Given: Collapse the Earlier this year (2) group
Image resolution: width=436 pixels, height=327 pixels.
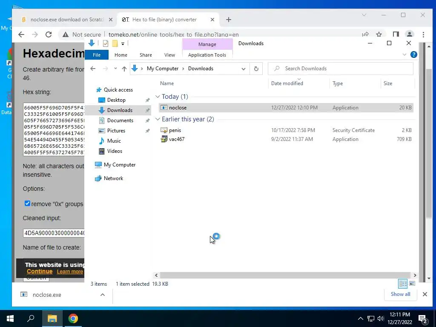Looking at the screenshot, I should [x=158, y=119].
